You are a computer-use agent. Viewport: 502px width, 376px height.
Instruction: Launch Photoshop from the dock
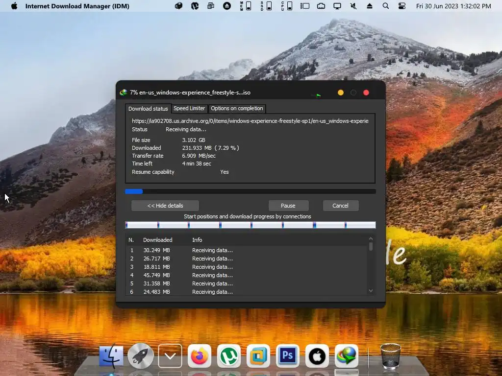[x=287, y=356]
